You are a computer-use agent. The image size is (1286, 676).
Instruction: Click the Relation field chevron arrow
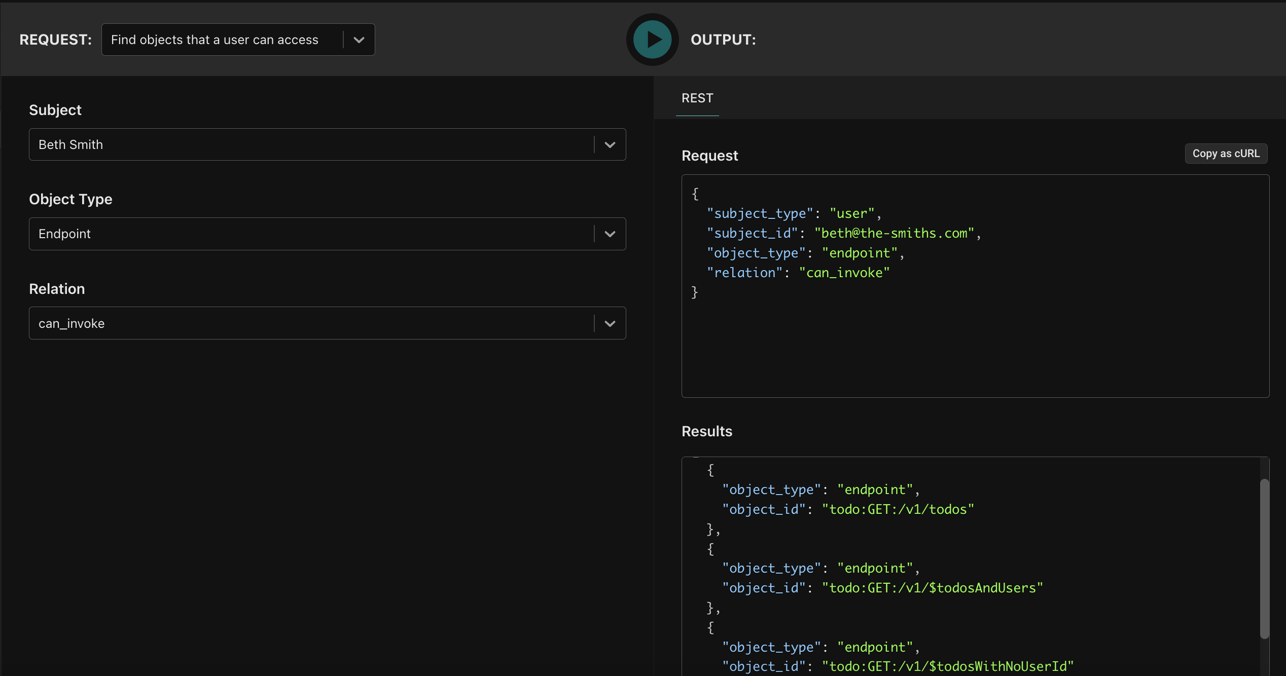click(610, 323)
